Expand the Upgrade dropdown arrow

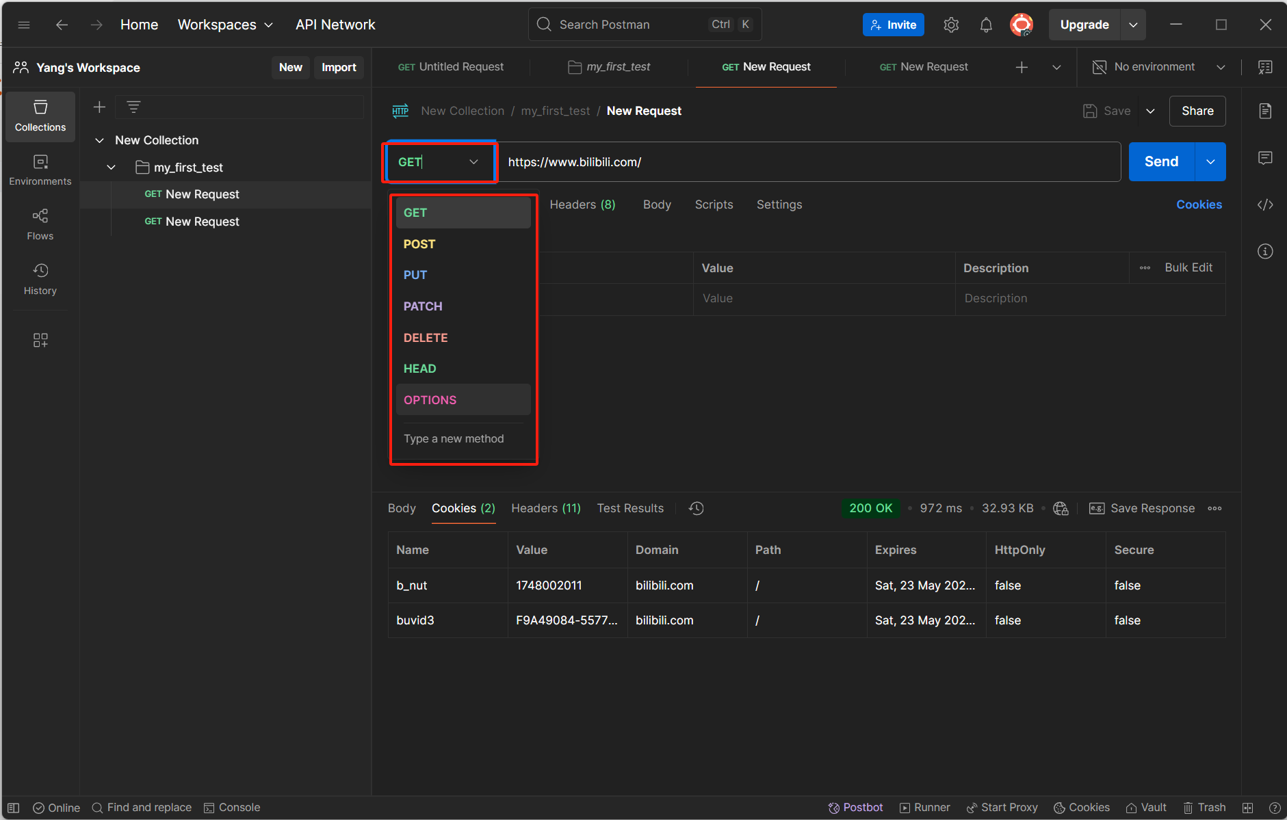tap(1133, 25)
